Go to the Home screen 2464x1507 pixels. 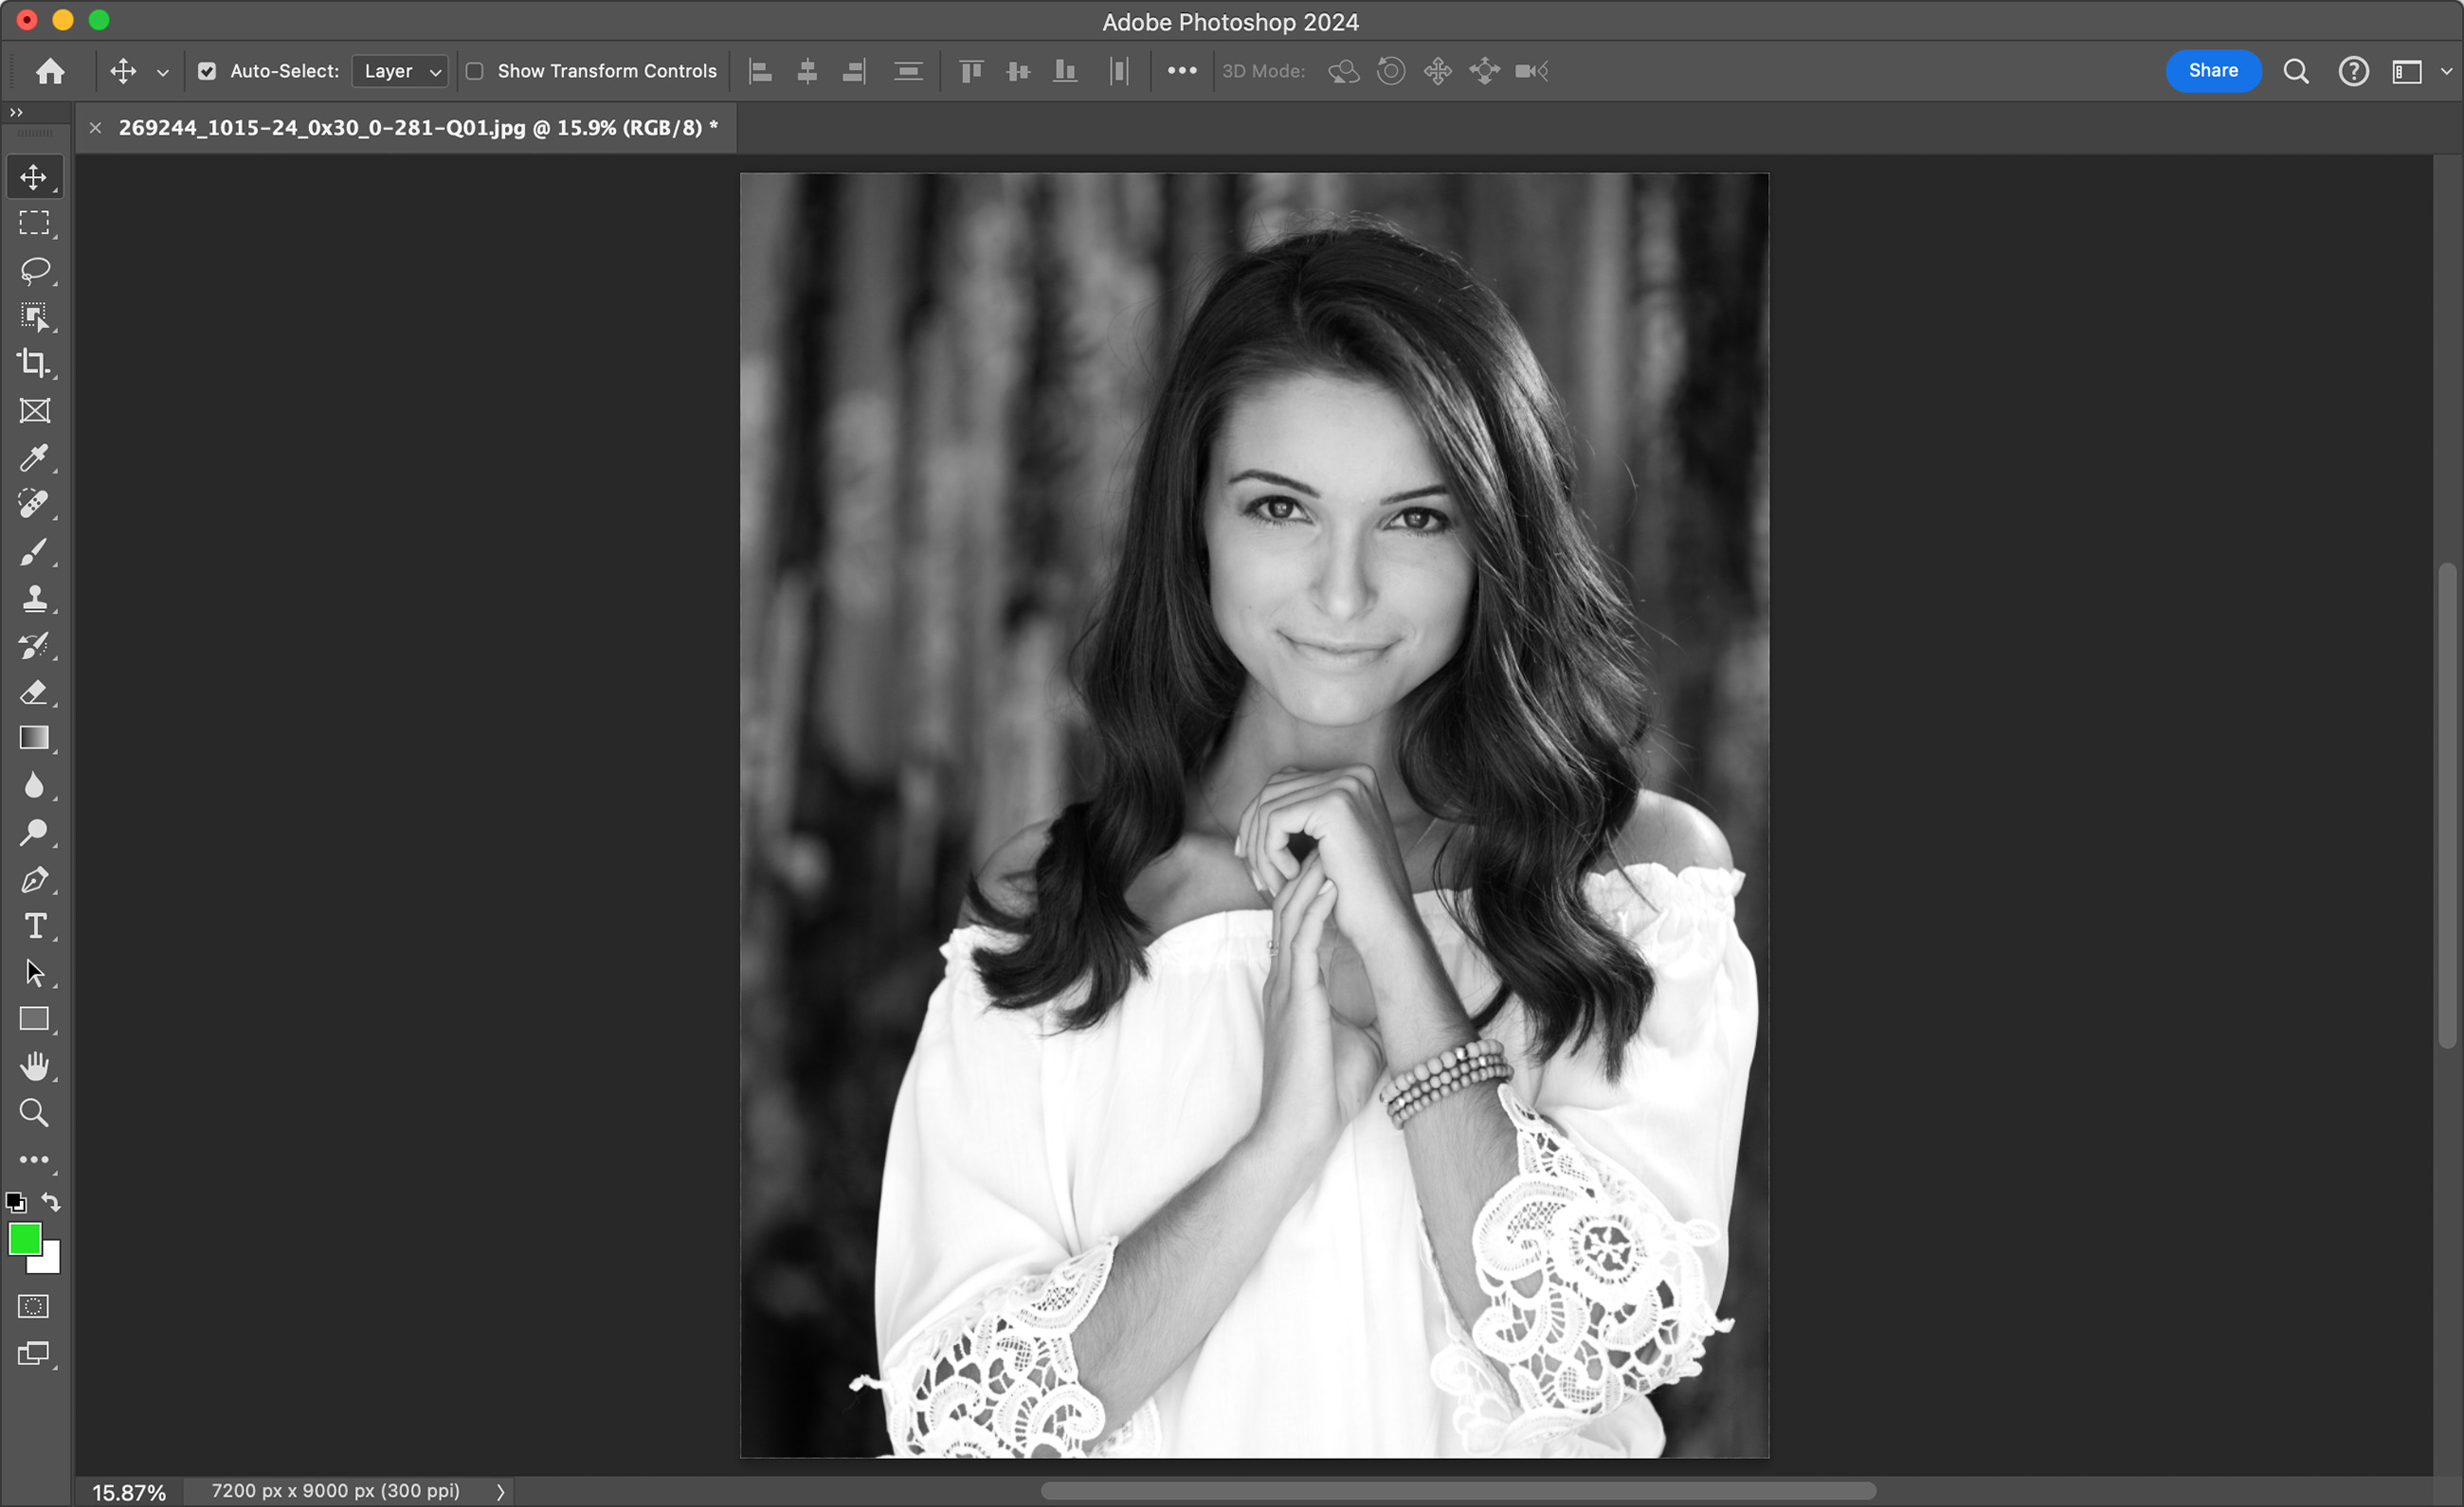(x=50, y=71)
